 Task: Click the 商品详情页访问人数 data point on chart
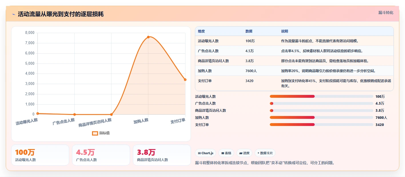[111, 114]
